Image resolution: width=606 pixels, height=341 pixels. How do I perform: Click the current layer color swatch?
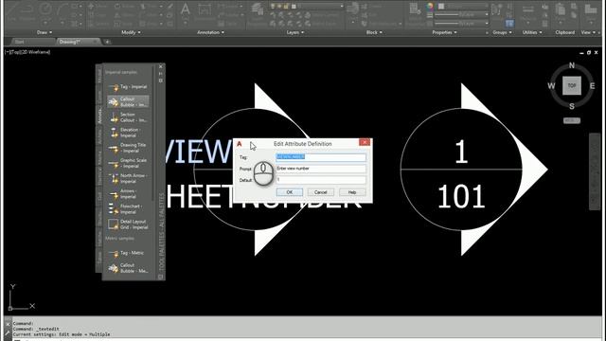pyautogui.click(x=294, y=7)
